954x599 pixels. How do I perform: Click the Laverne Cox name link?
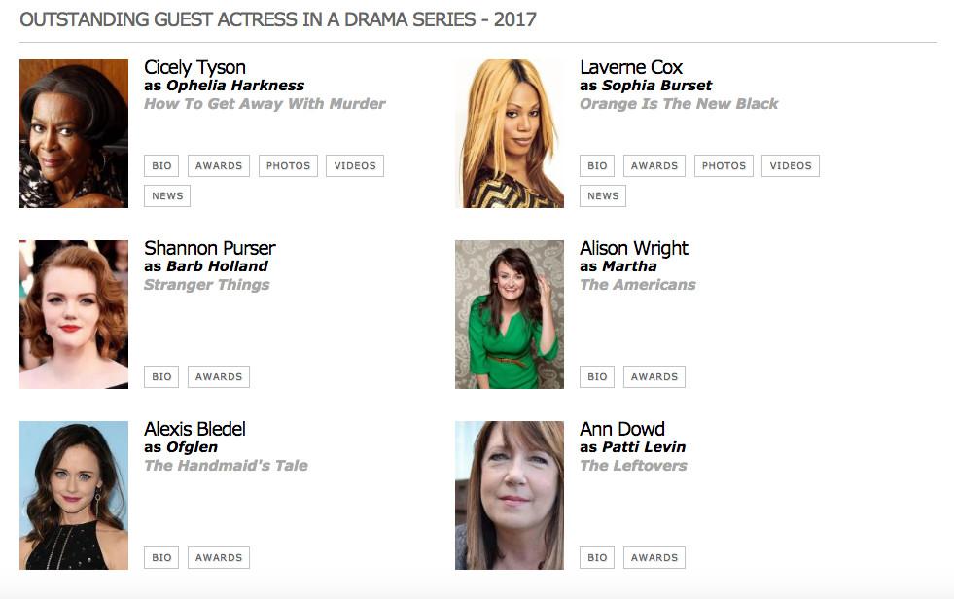(631, 67)
